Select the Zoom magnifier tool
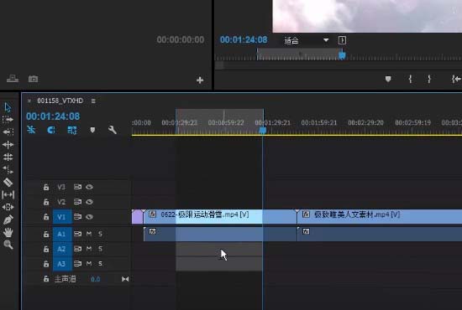This screenshot has height=310, width=462. tap(8, 245)
